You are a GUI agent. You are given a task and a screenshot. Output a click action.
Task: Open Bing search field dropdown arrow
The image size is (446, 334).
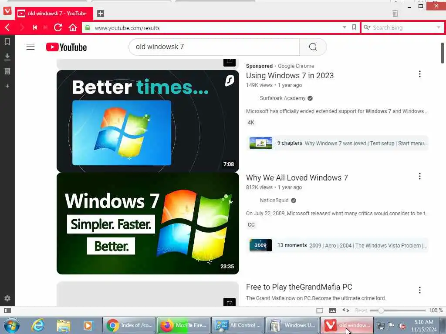click(x=438, y=27)
